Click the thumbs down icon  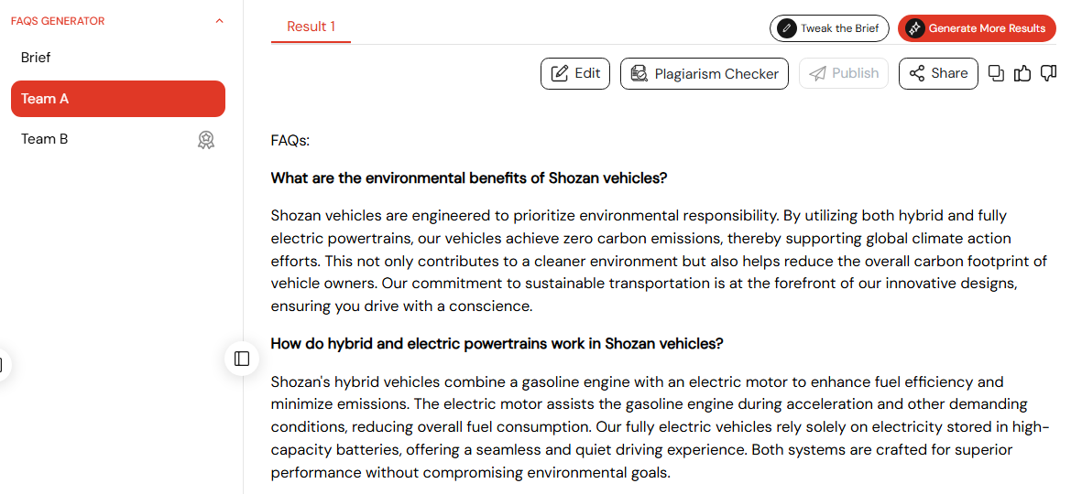pos(1048,74)
